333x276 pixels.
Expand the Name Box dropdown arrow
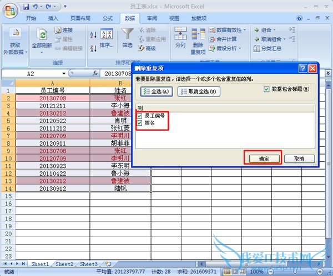(64, 74)
